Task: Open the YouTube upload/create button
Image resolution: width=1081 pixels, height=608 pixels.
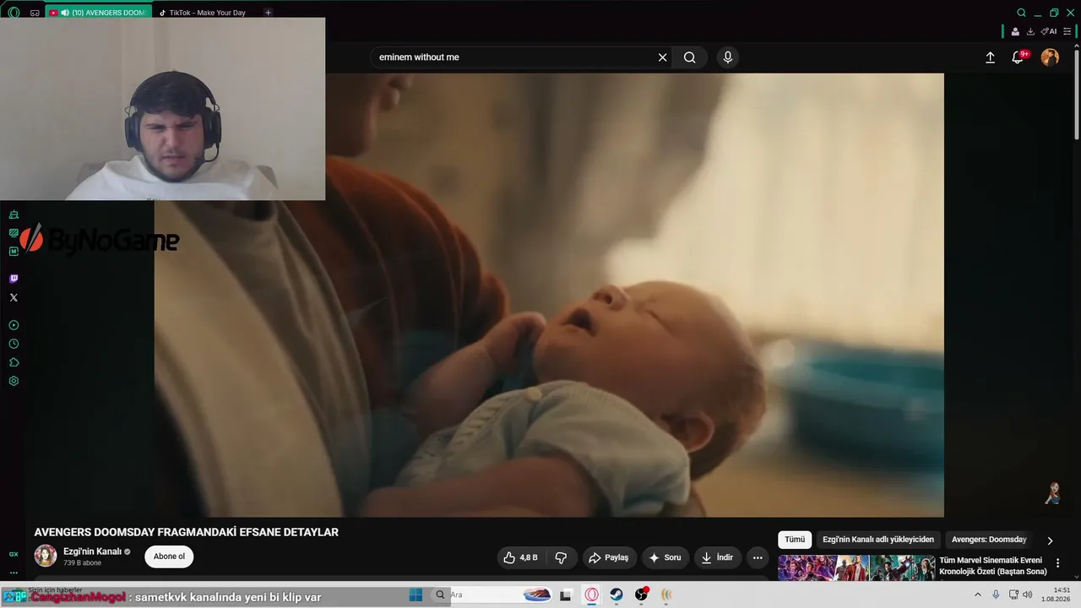Action: [x=990, y=57]
